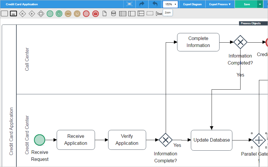Select the Update Database task
Image resolution: width=268 pixels, height=167 pixels.
[212, 140]
